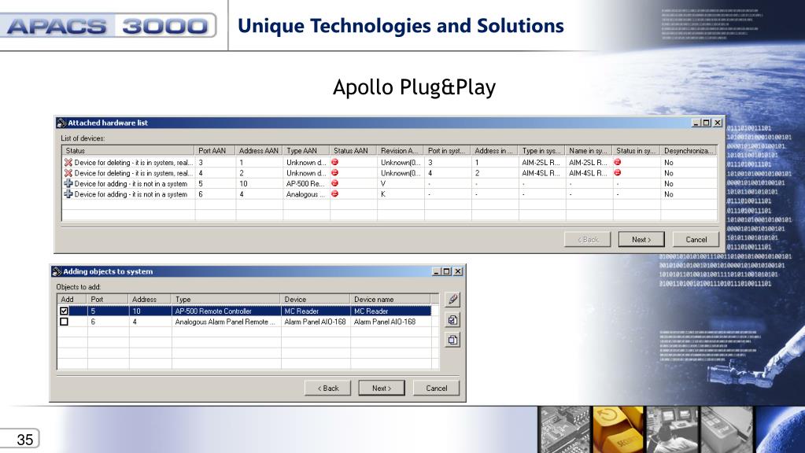Click the Type column header in objects list
Screen dimensions: 805x453
point(227,299)
